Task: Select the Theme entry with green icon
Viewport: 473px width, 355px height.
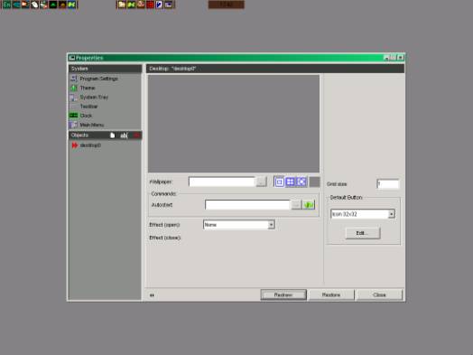Action: point(83,88)
